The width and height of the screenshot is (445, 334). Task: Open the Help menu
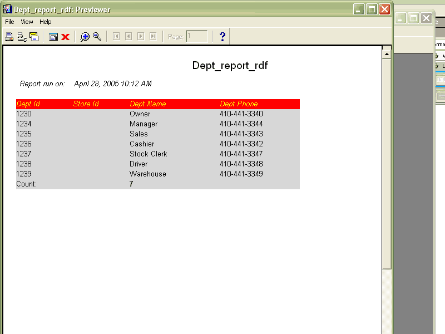pyautogui.click(x=46, y=22)
